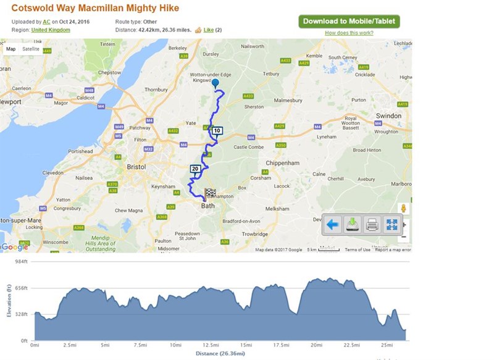Click the Like link text
The width and height of the screenshot is (494, 360).
[x=209, y=30]
